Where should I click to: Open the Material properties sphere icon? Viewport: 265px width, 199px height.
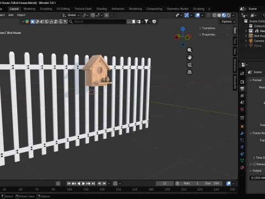(x=242, y=167)
